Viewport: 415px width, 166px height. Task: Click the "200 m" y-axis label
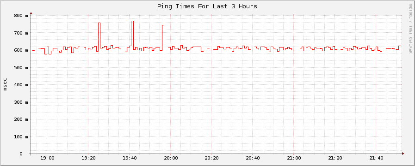point(21,119)
